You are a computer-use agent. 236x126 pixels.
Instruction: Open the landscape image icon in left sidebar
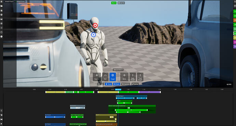[x=1, y=19]
